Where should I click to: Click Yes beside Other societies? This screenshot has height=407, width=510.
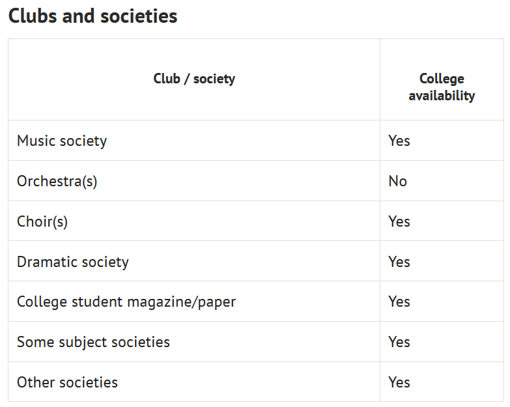click(x=399, y=383)
